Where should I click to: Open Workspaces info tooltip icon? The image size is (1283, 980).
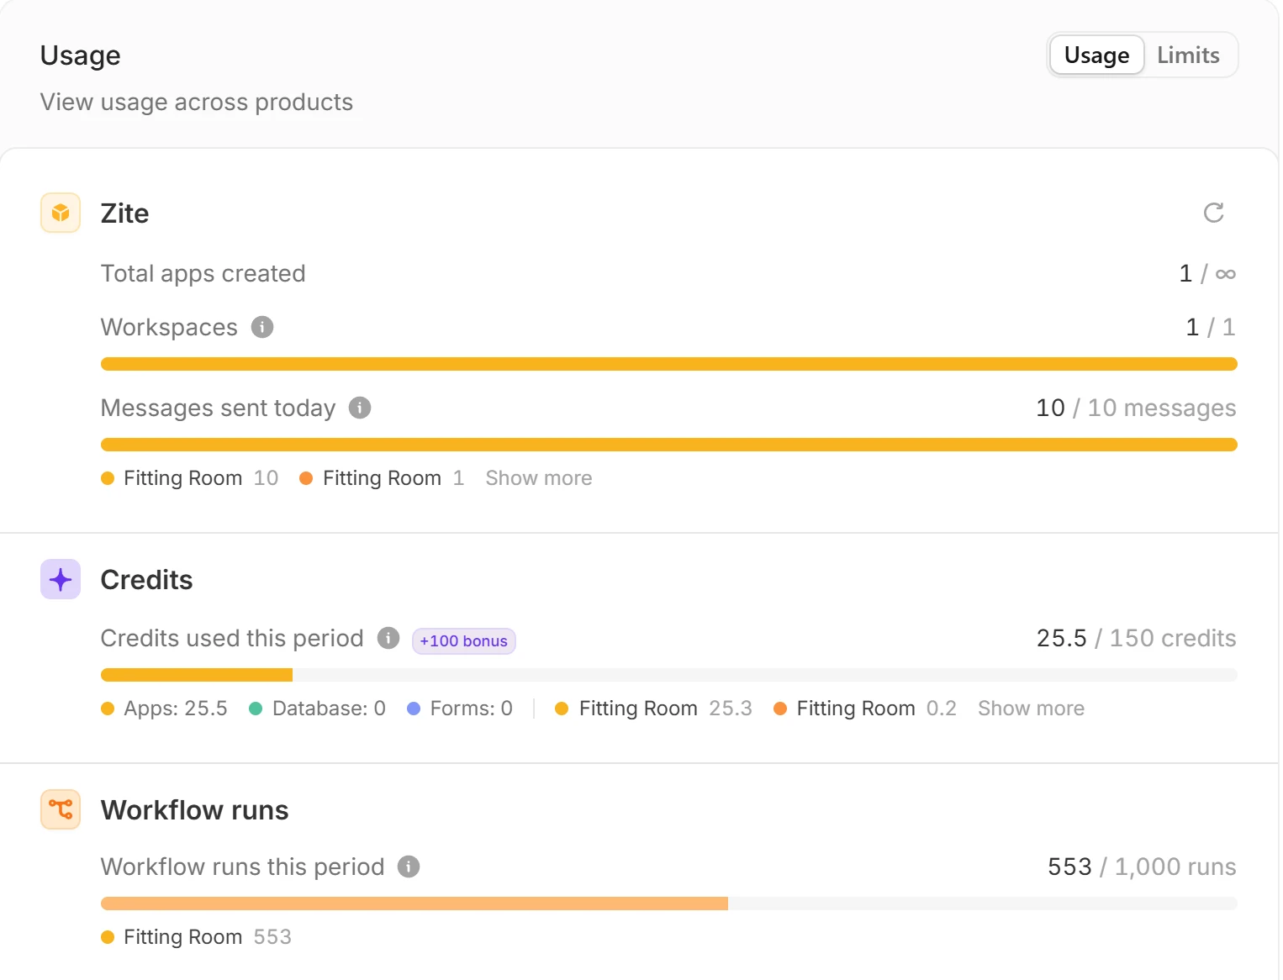(x=262, y=327)
